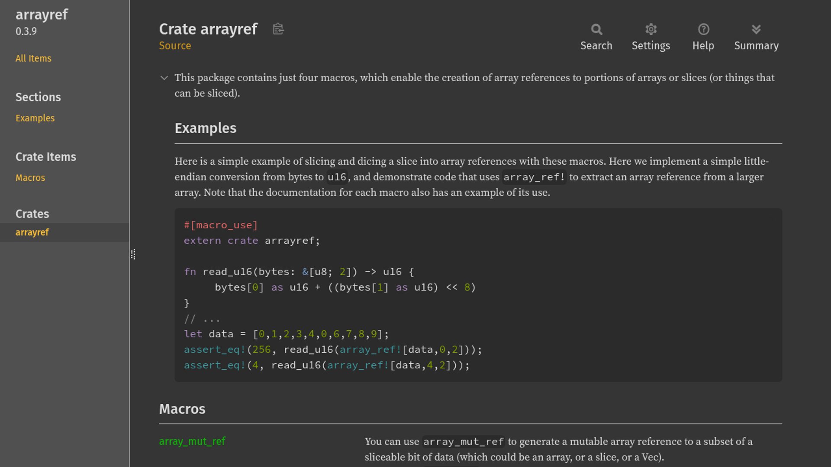The image size is (831, 467).
Task: Collapse the crate description chevron
Action: [164, 78]
